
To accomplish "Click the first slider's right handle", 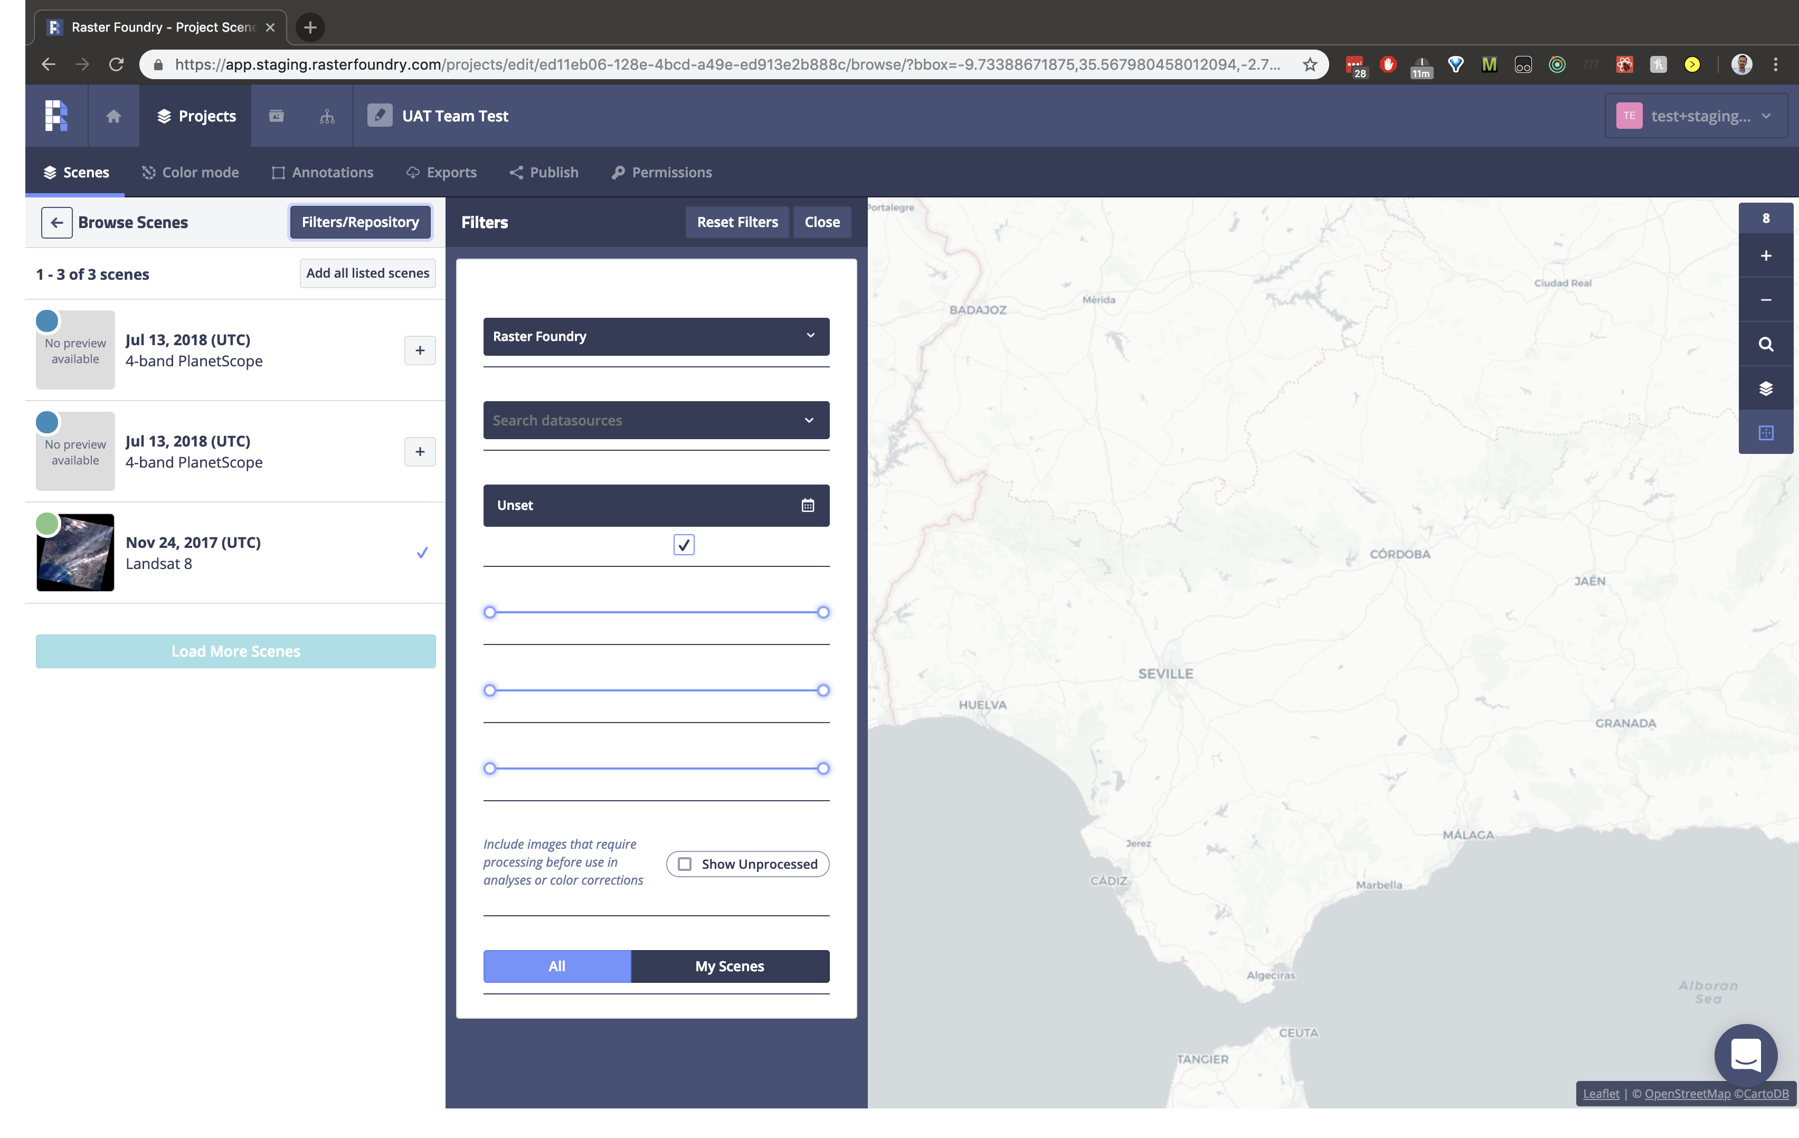I will coord(822,612).
